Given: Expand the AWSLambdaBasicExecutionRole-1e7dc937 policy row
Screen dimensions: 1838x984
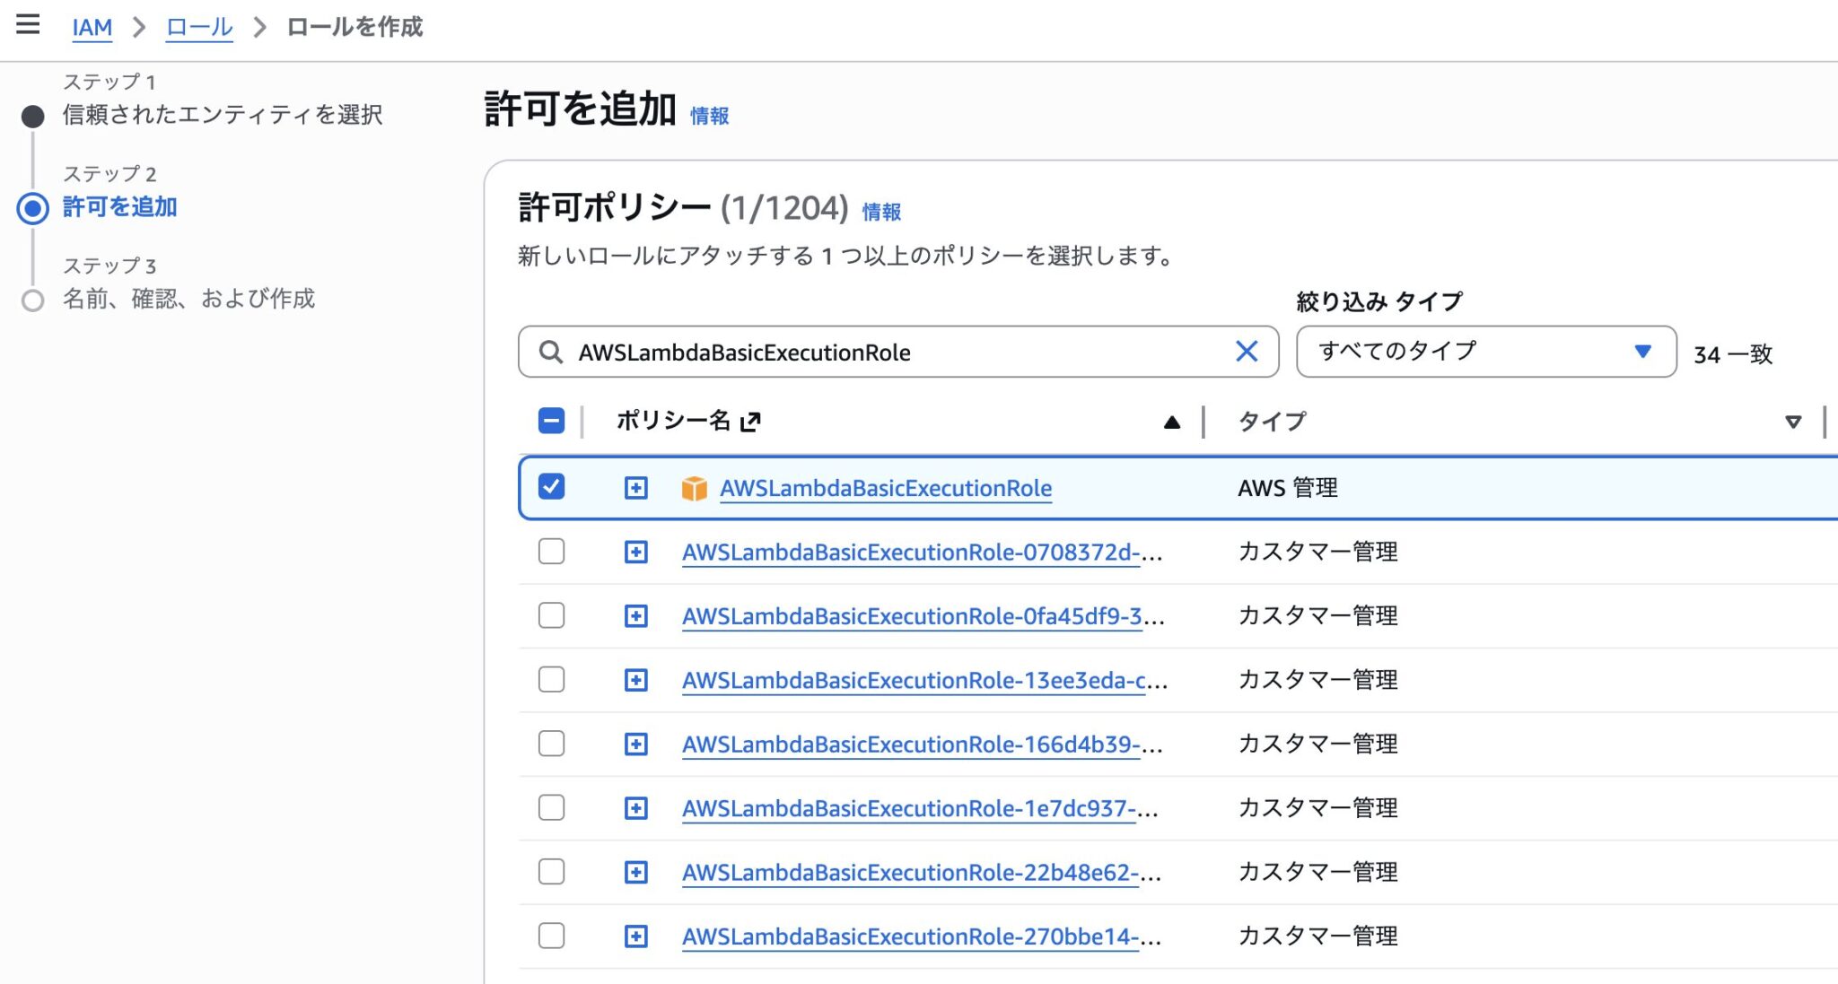Looking at the screenshot, I should (635, 808).
